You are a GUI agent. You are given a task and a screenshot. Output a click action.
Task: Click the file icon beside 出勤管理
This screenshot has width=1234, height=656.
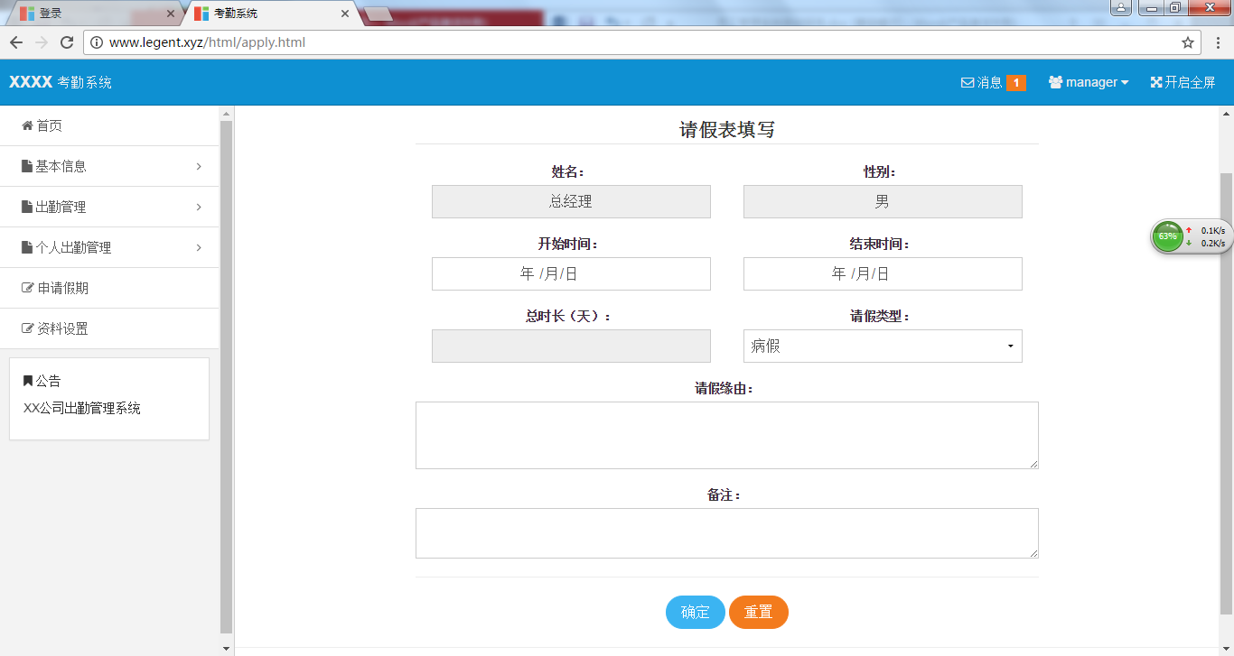pos(27,207)
